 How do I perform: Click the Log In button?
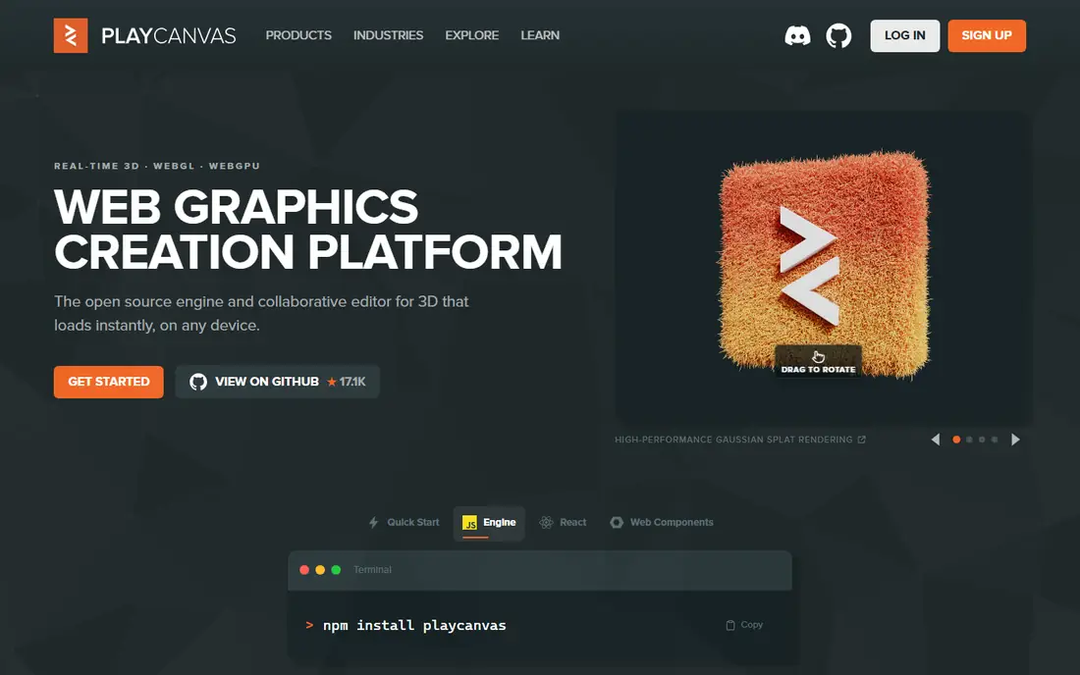point(904,35)
